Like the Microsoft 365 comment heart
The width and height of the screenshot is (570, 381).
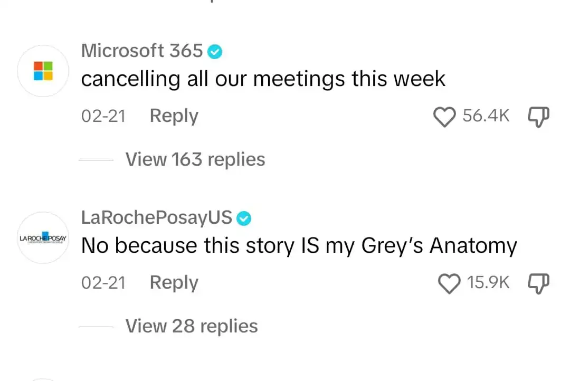[445, 117]
